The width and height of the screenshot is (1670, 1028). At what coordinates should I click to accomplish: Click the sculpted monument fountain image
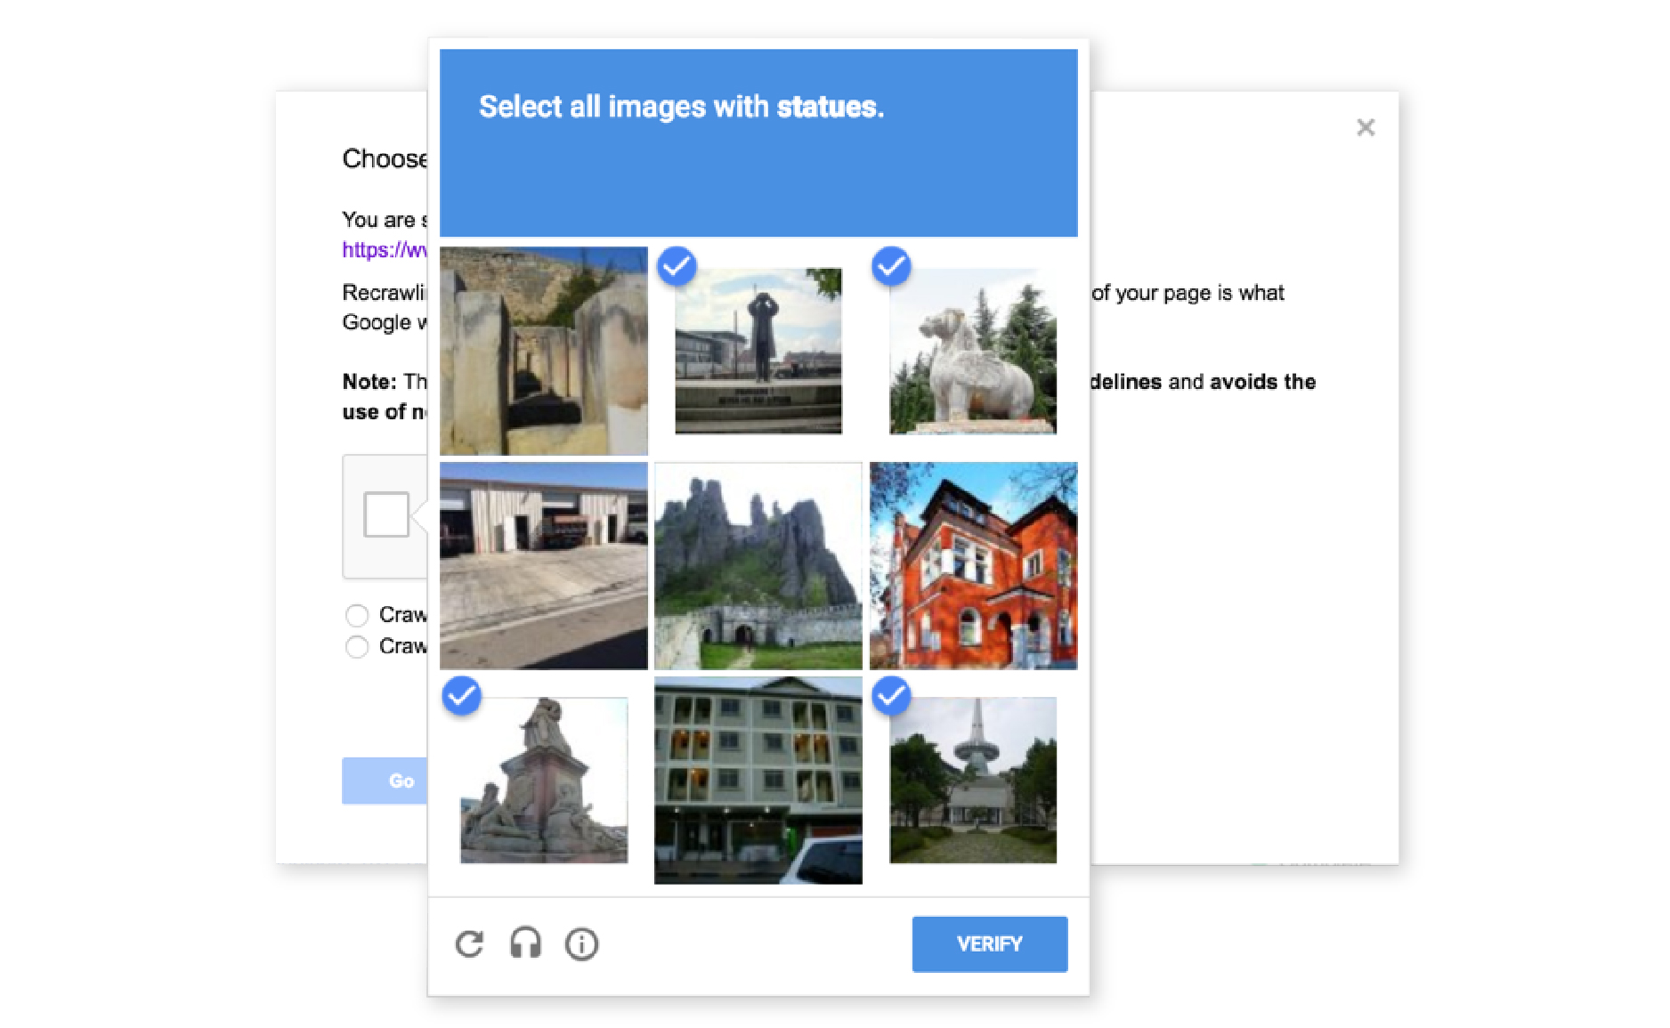[x=543, y=781]
